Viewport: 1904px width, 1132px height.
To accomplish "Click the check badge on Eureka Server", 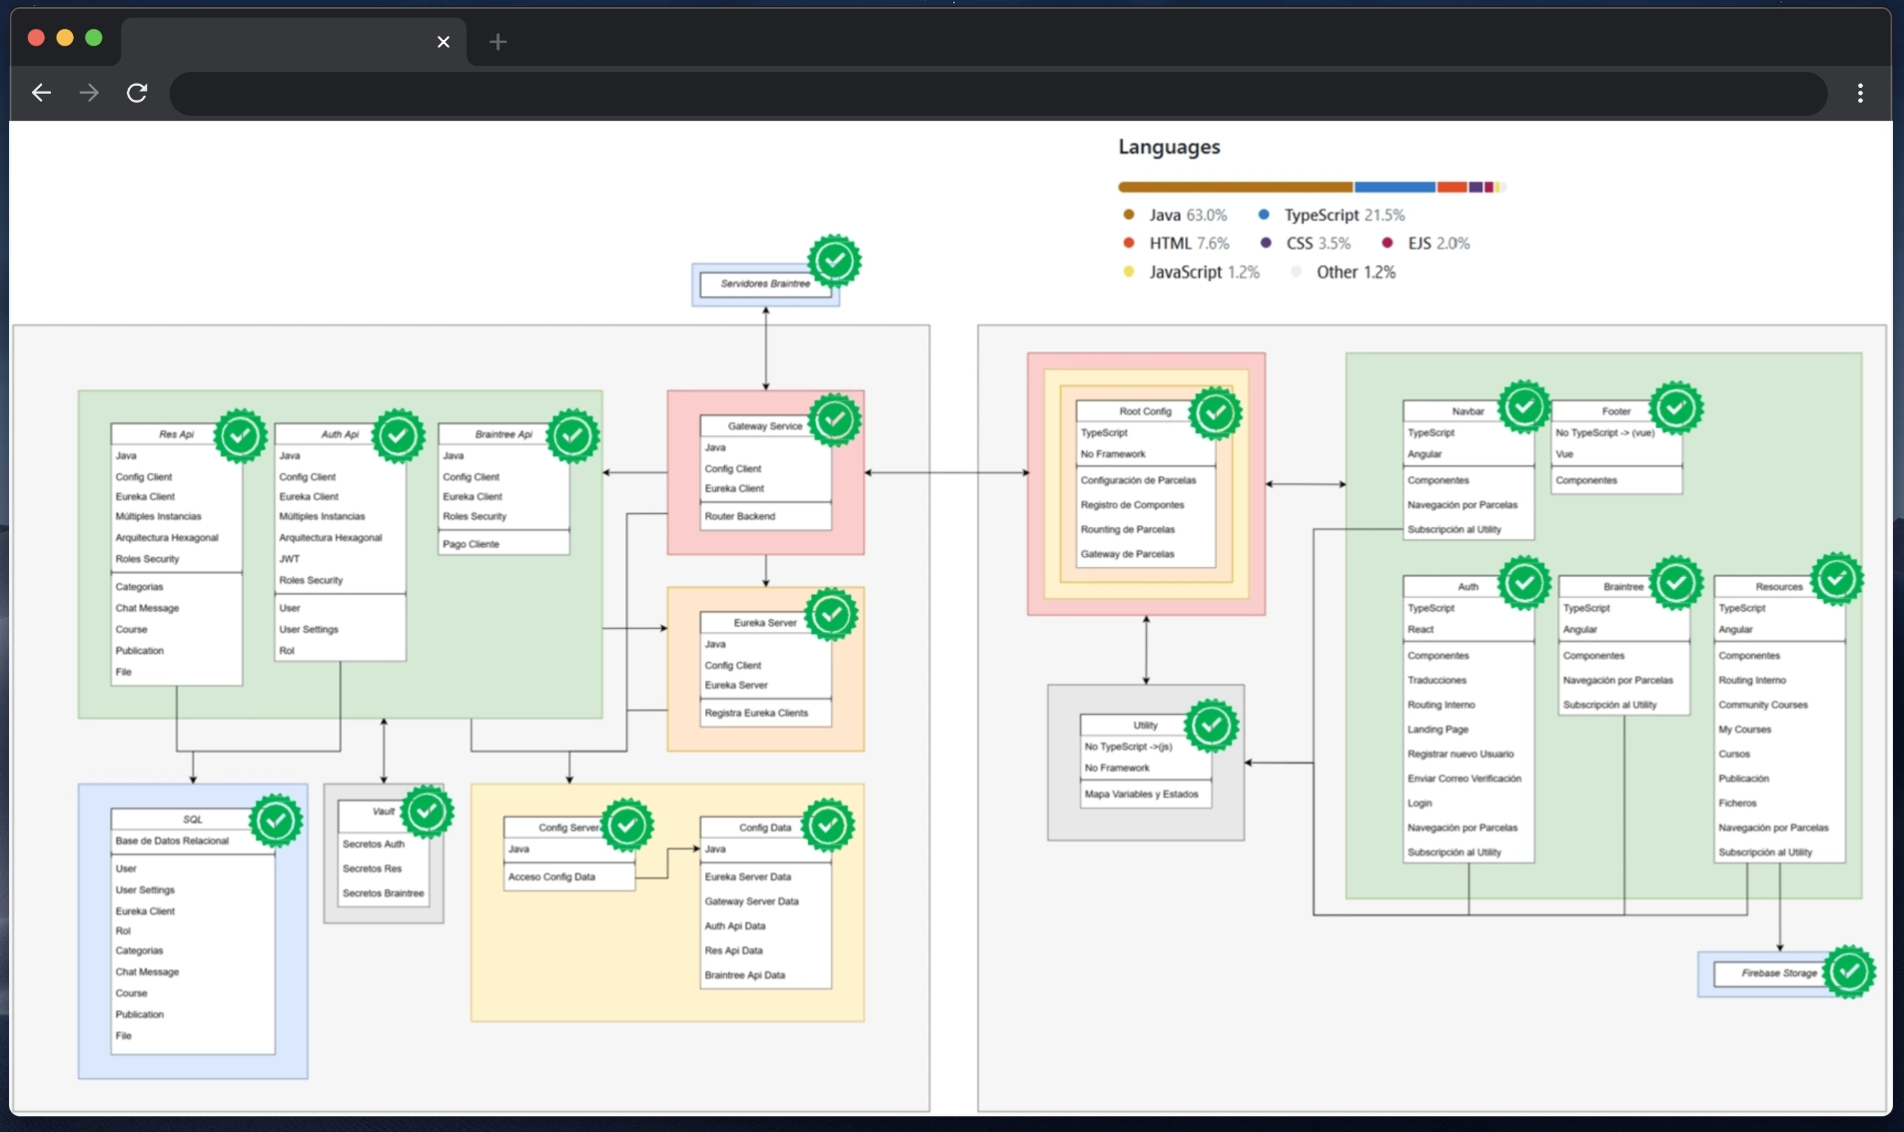I will [832, 615].
